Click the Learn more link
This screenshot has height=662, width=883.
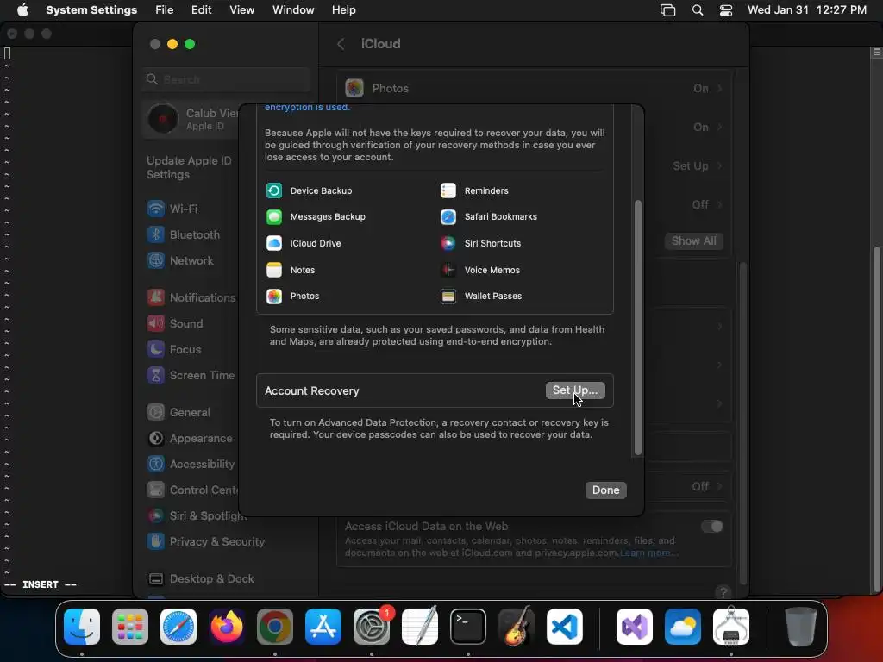[x=648, y=553]
